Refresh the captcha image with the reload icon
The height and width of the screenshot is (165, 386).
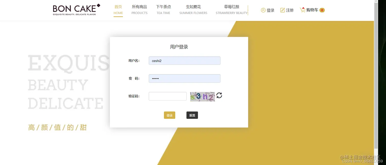[x=219, y=96]
